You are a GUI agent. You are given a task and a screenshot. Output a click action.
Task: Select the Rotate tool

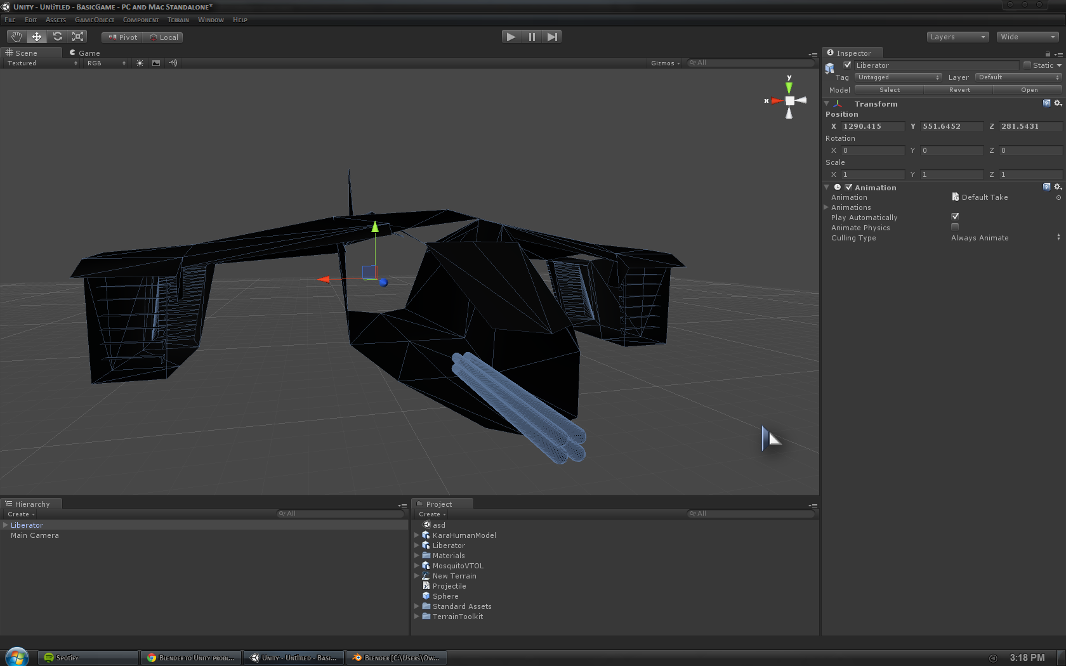click(x=58, y=37)
